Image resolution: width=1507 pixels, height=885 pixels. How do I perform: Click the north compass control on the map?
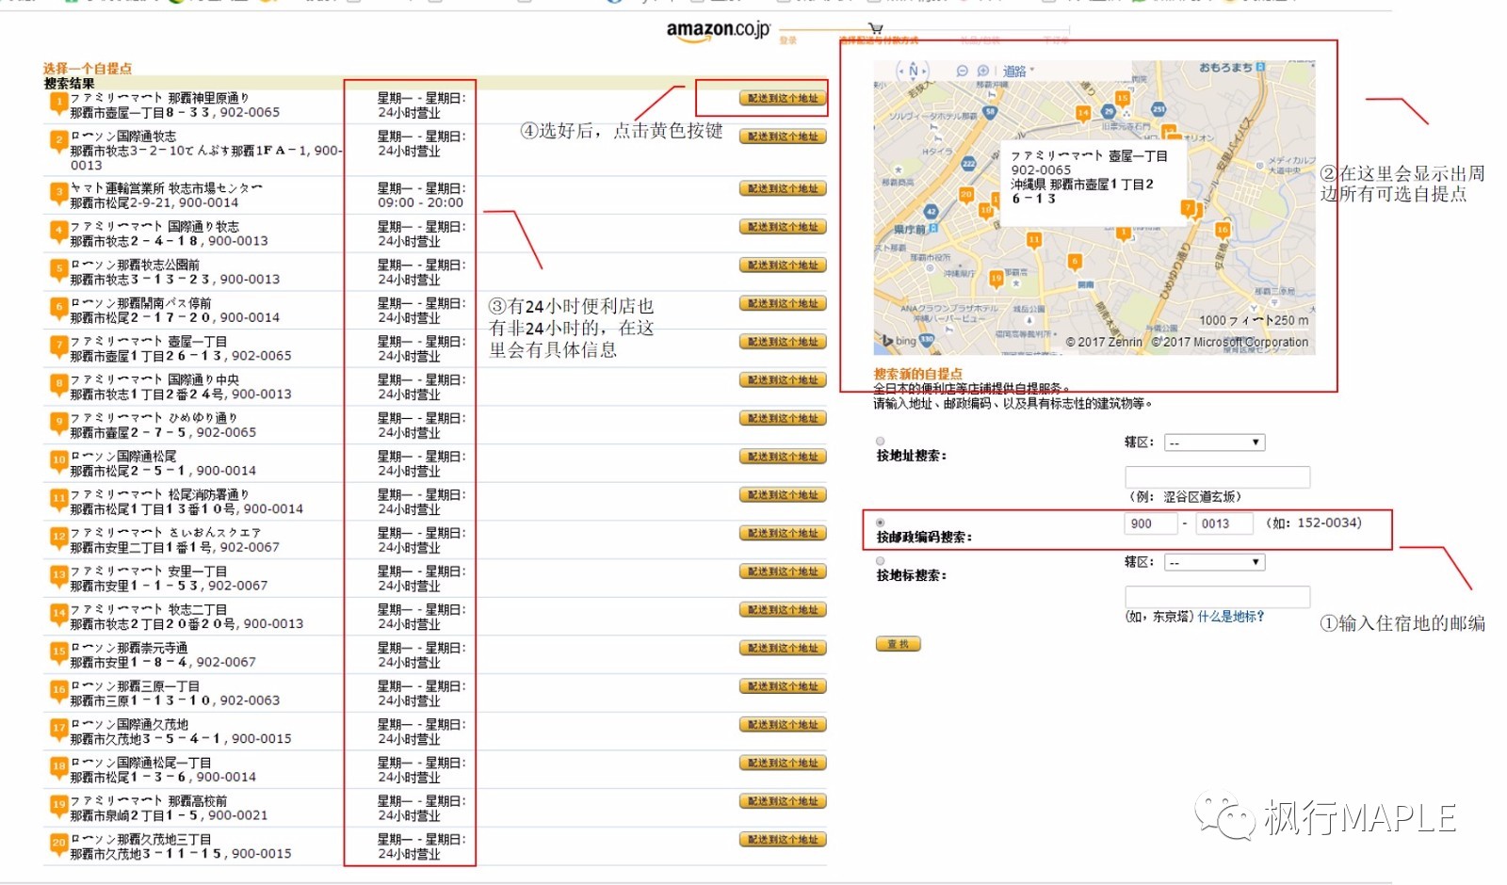coord(913,71)
